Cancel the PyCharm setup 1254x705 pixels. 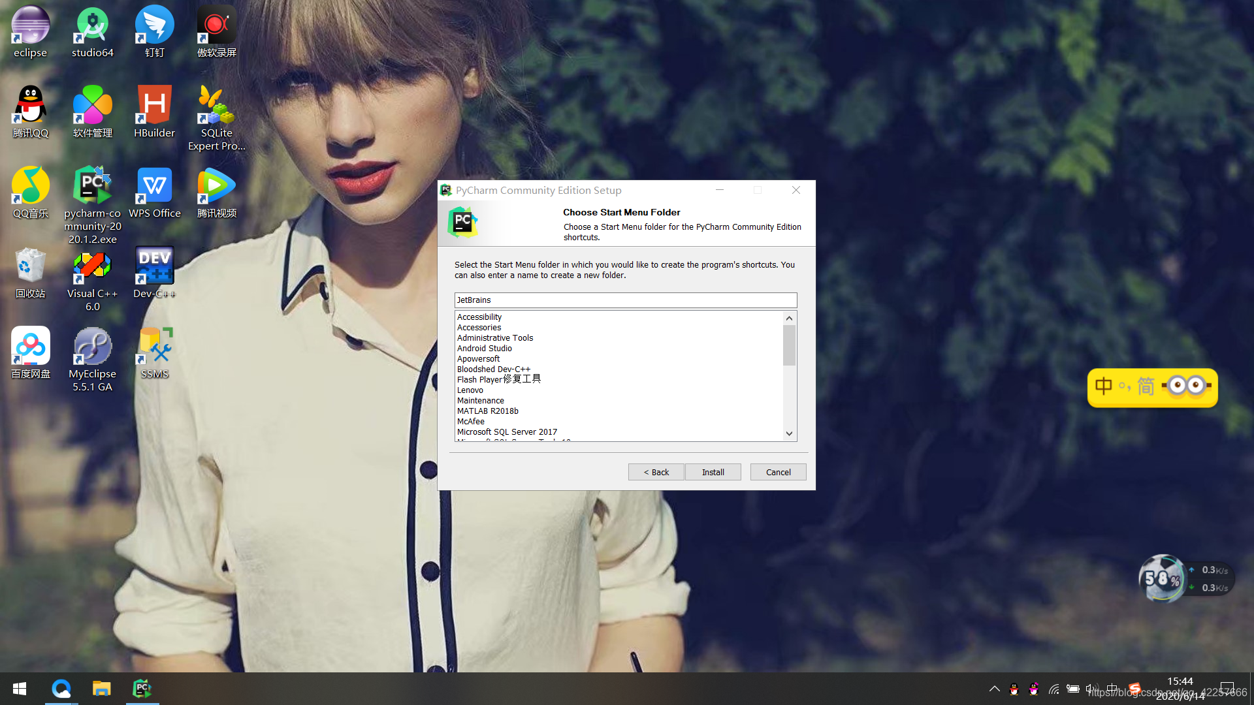click(x=778, y=472)
